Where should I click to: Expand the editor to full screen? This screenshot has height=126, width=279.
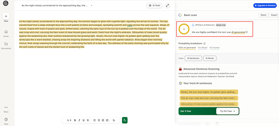click(x=167, y=6)
